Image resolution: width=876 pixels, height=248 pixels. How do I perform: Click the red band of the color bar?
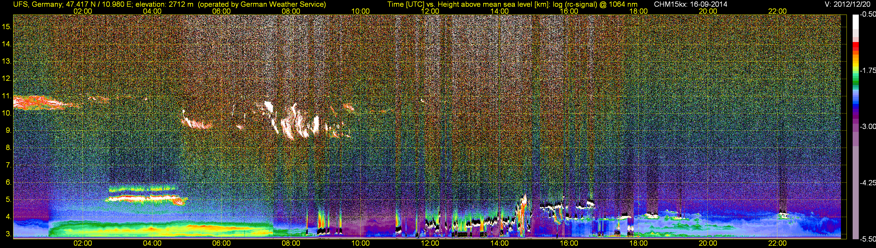point(855,47)
